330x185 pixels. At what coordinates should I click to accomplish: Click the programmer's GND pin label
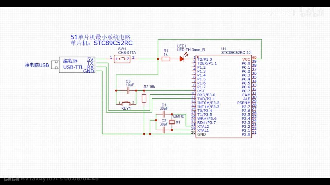coord(89,71)
